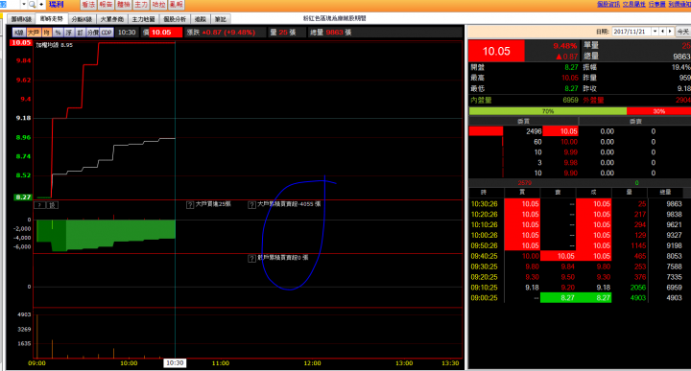The width and height of the screenshot is (691, 371).
Task: Open the 主力地圖 tab
Action: click(x=143, y=19)
